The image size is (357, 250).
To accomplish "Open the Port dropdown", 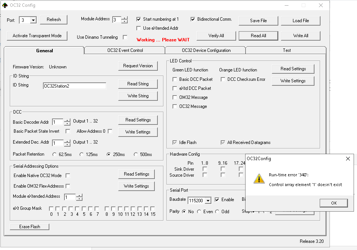I will (x=33, y=20).
